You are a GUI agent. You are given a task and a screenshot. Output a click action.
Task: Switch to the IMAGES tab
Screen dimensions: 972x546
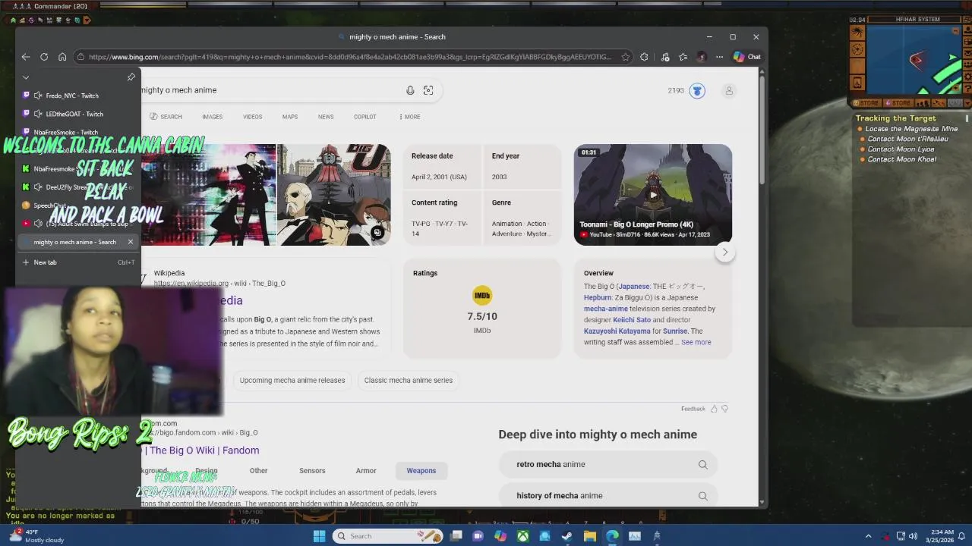click(x=212, y=117)
